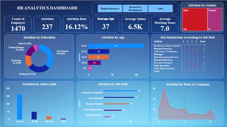Screen dimensions: 227x127
Task: Select the 26-35 age bar with 116
Action: click(116, 46)
